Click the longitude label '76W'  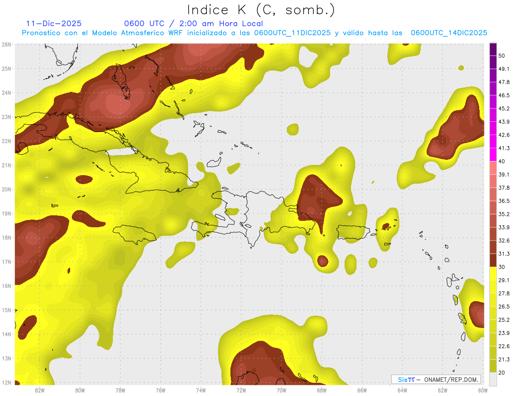coord(161,390)
